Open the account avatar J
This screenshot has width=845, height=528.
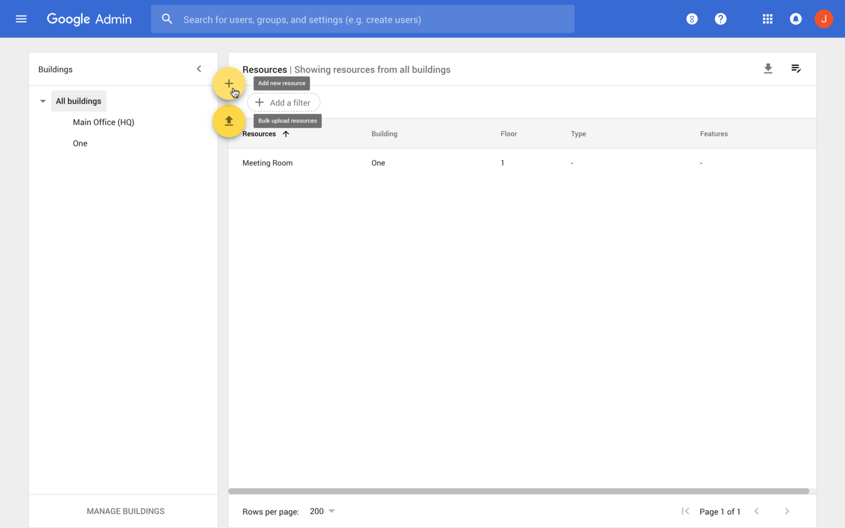pos(823,19)
